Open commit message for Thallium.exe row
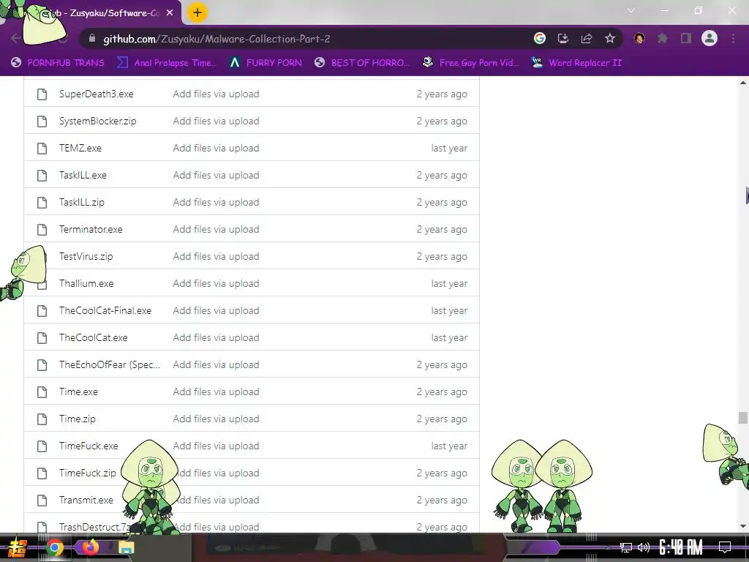749x562 pixels. pos(216,284)
